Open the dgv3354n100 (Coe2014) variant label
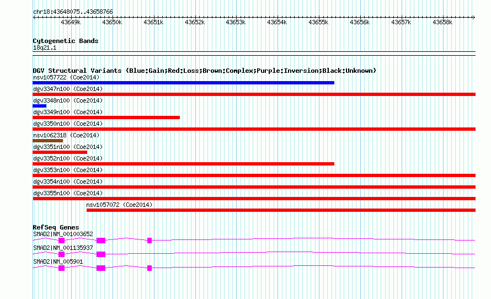This screenshot has height=299, width=491. (68, 181)
